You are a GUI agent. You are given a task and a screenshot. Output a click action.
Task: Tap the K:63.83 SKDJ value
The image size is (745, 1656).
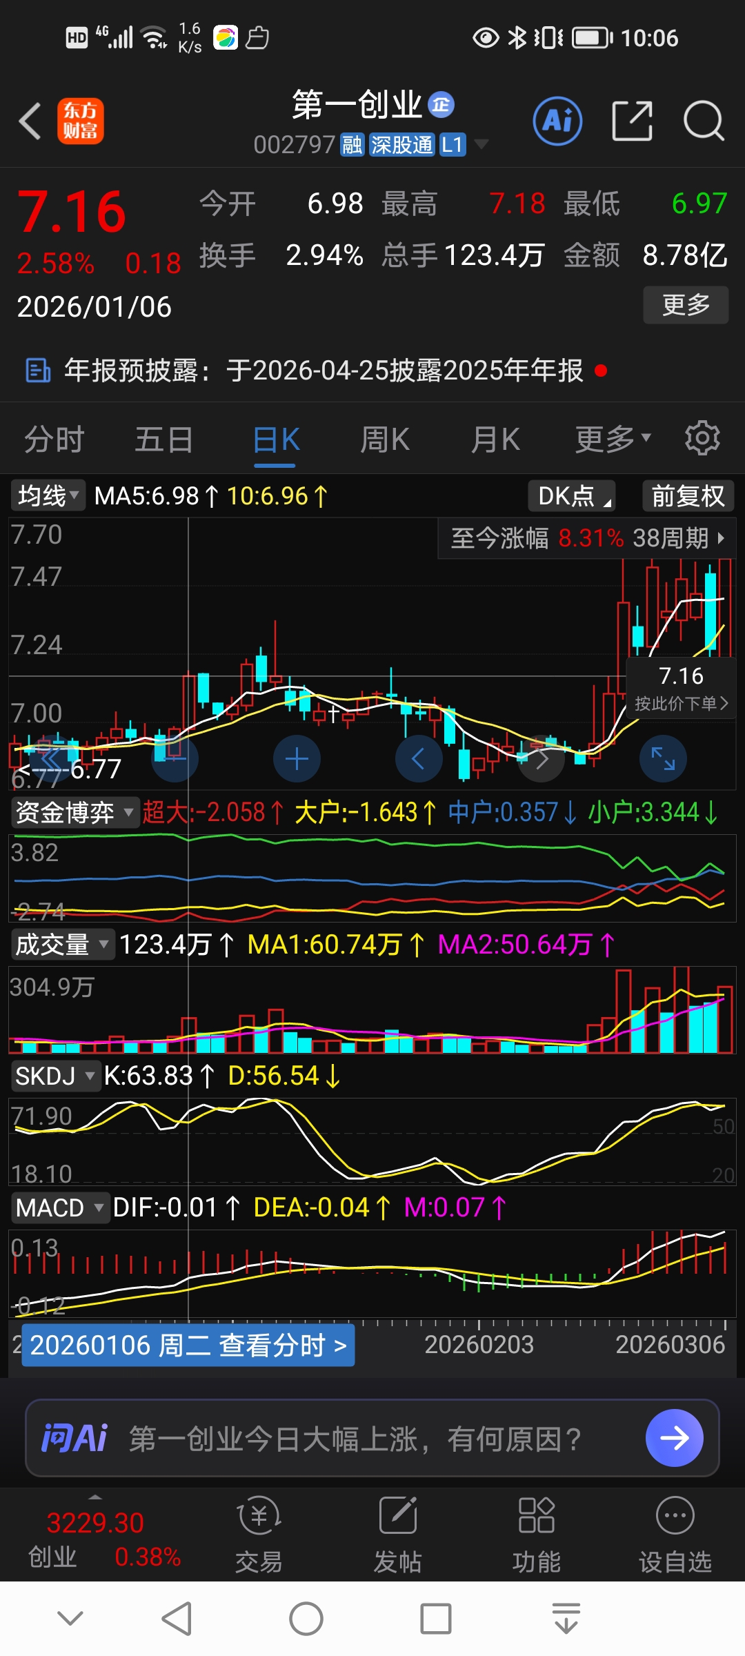[x=159, y=1076]
